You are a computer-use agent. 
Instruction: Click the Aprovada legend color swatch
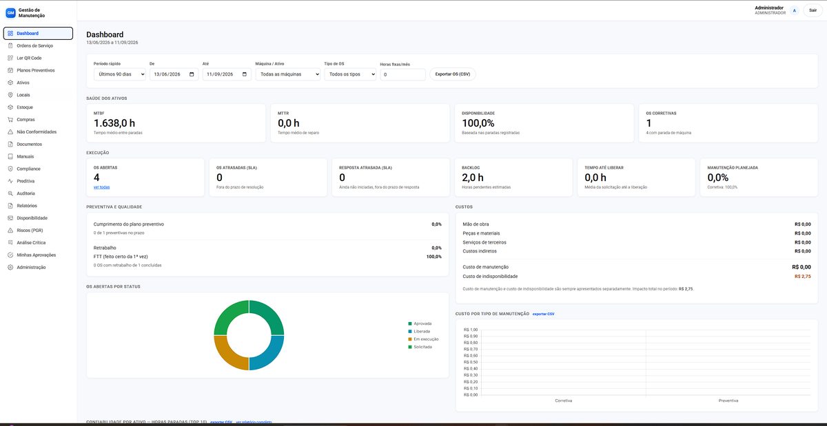(x=410, y=323)
